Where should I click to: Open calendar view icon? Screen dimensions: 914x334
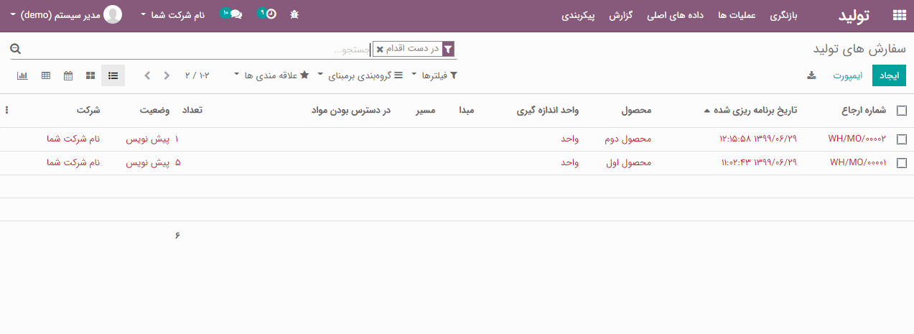68,75
